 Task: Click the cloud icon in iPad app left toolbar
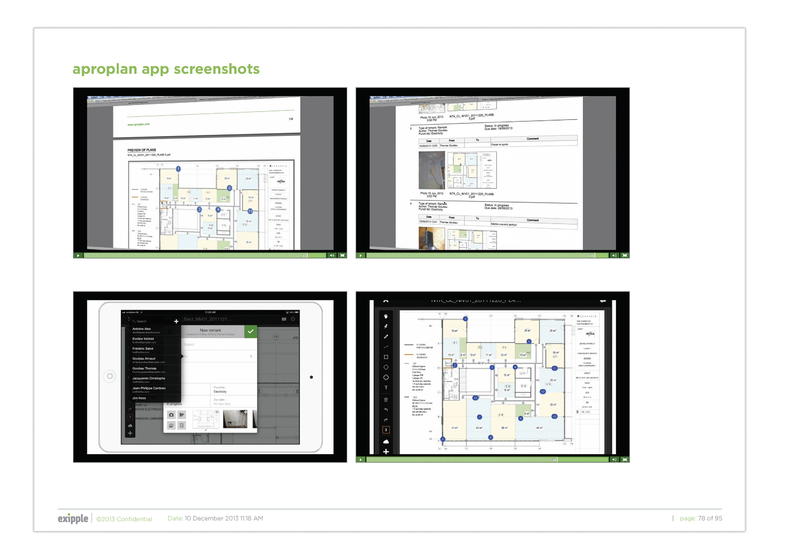pyautogui.click(x=130, y=426)
